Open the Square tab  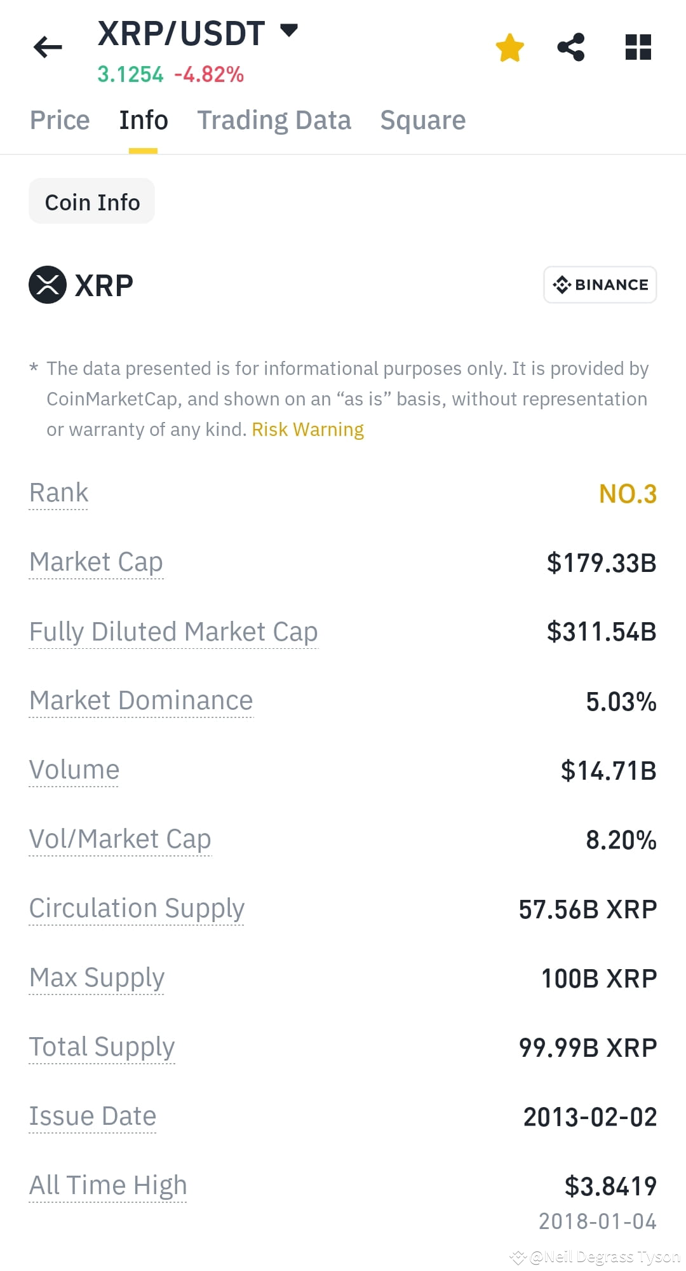[423, 120]
